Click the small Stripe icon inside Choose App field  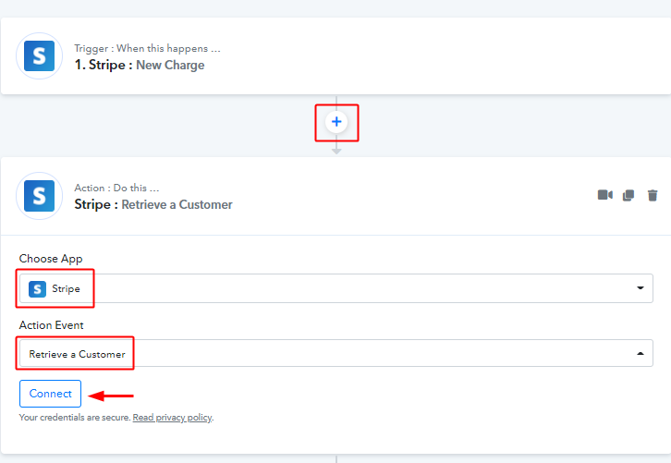click(x=37, y=289)
